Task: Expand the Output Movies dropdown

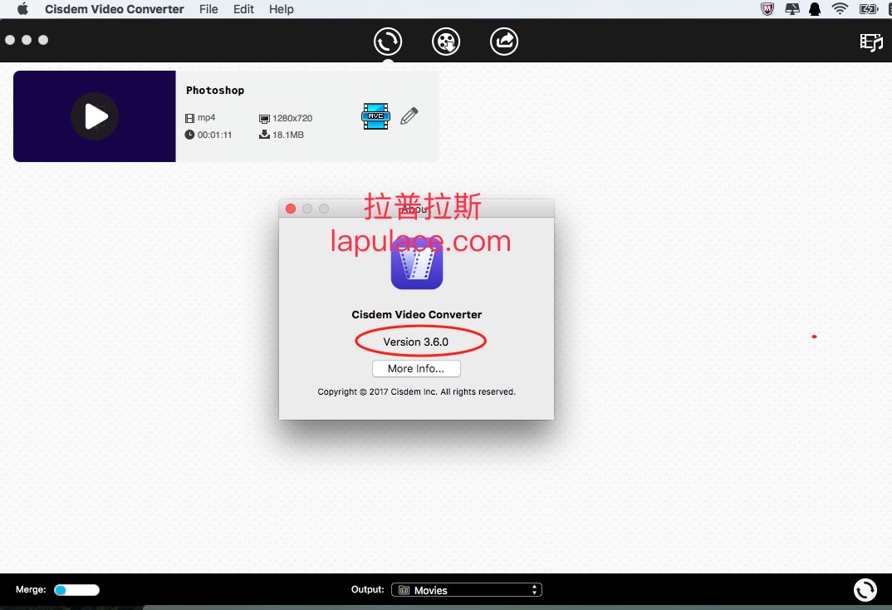Action: pyautogui.click(x=467, y=590)
